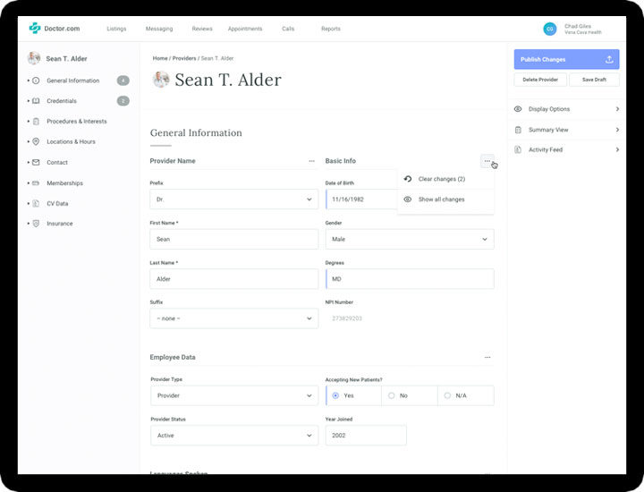Choose Clear changes (2) from menu
644x492 pixels.
[442, 179]
